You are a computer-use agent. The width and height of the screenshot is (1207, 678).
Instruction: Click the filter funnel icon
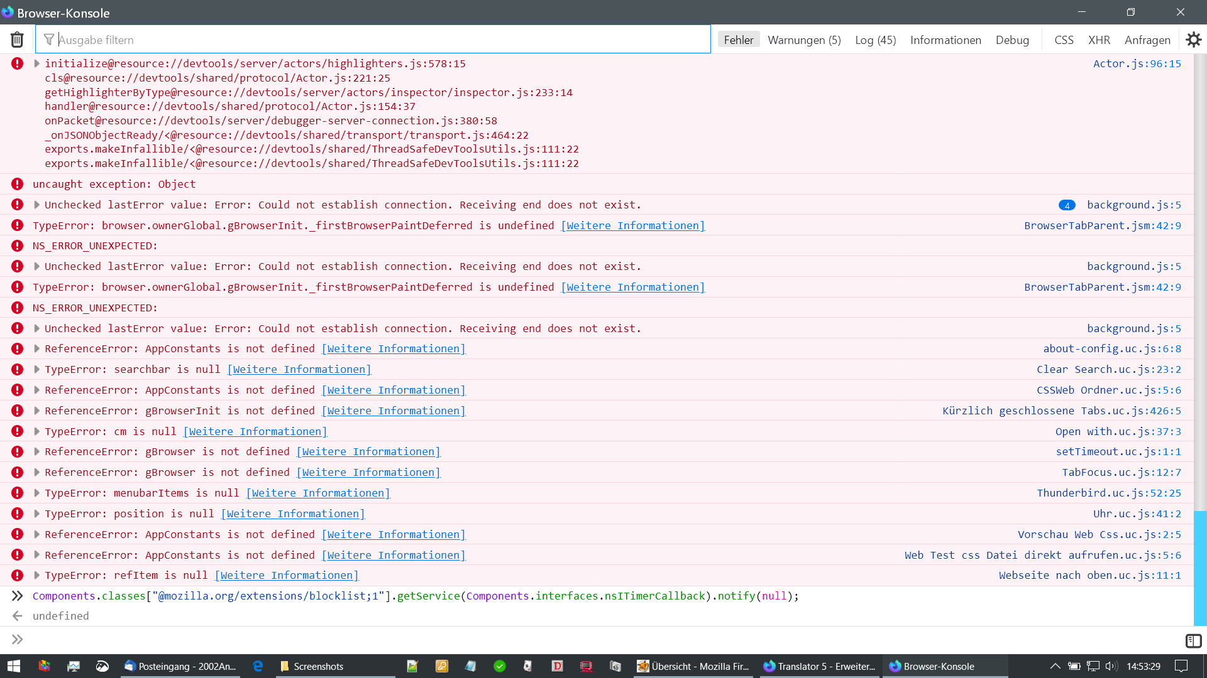point(49,40)
